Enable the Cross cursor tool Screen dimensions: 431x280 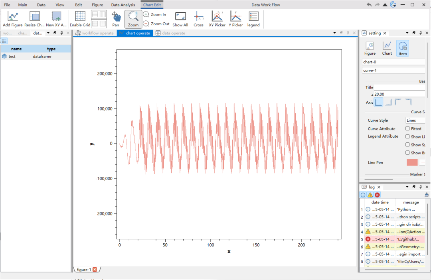(x=198, y=19)
